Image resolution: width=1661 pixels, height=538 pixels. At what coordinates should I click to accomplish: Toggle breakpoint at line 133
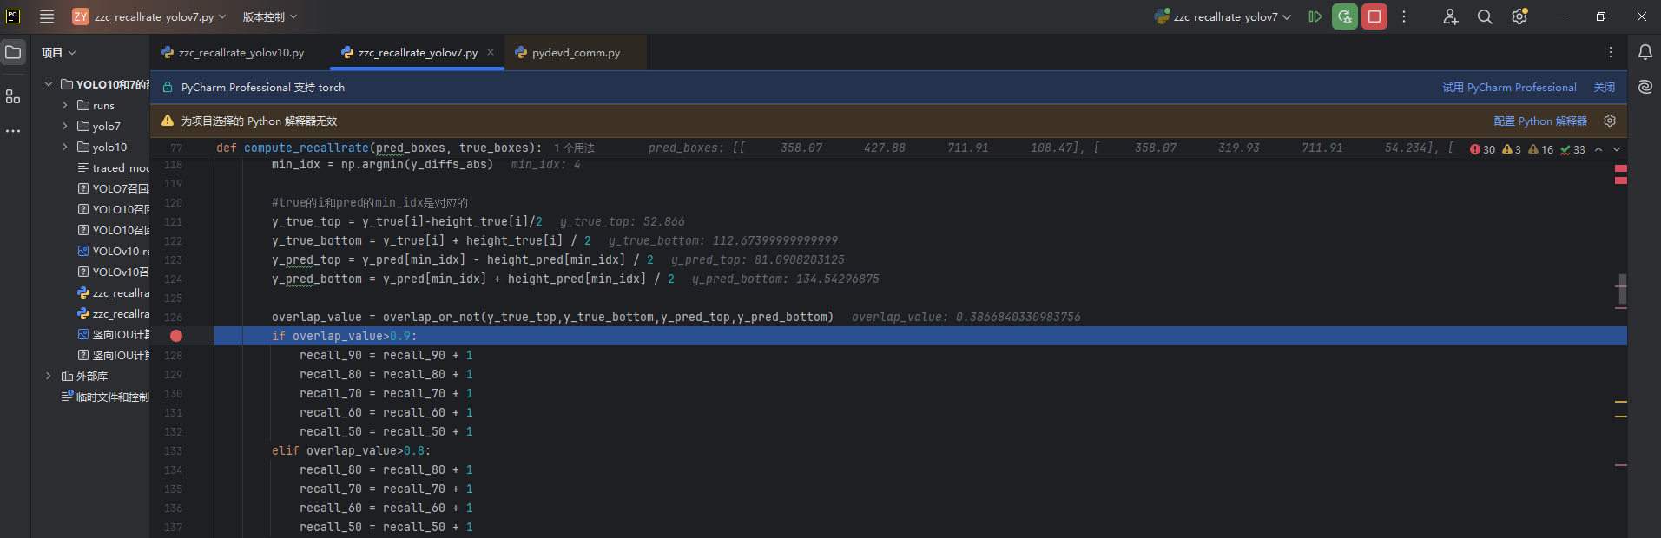(x=174, y=450)
